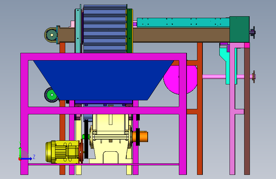Select the grey-green sprocket on the brown beam
Viewport: 276px width, 179px height.
pyautogui.click(x=51, y=35)
